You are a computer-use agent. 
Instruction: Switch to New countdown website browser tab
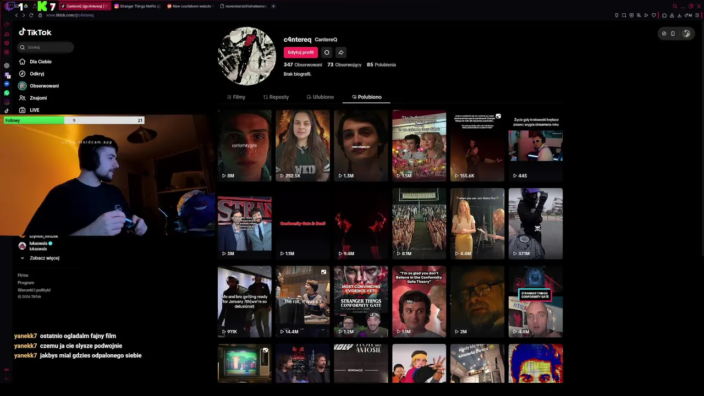189,6
